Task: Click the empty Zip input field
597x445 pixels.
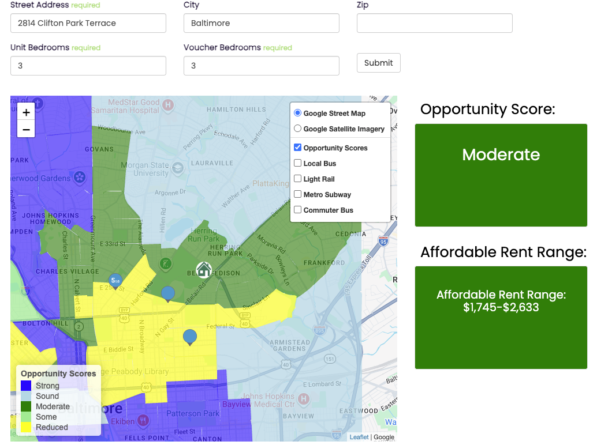Action: point(434,23)
